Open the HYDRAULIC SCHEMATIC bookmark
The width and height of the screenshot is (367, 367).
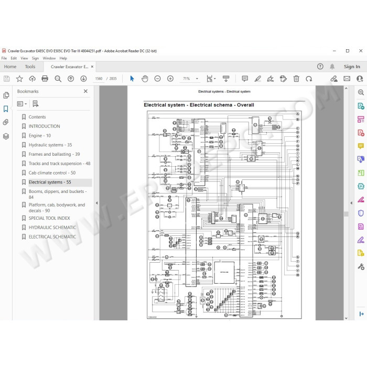(52, 228)
